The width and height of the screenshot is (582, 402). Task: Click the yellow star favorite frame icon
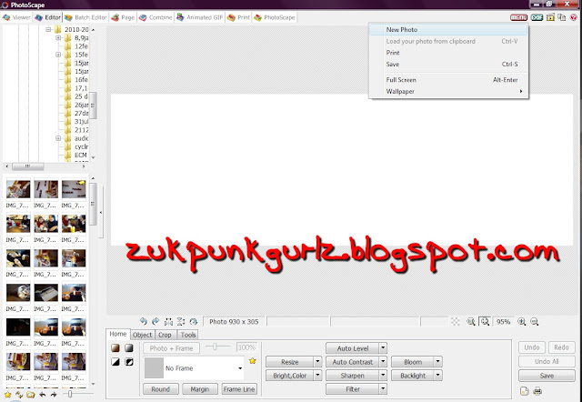click(x=253, y=361)
